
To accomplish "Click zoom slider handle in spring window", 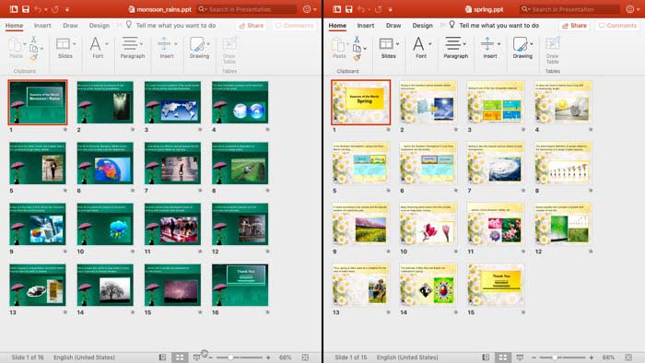I will 554,357.
